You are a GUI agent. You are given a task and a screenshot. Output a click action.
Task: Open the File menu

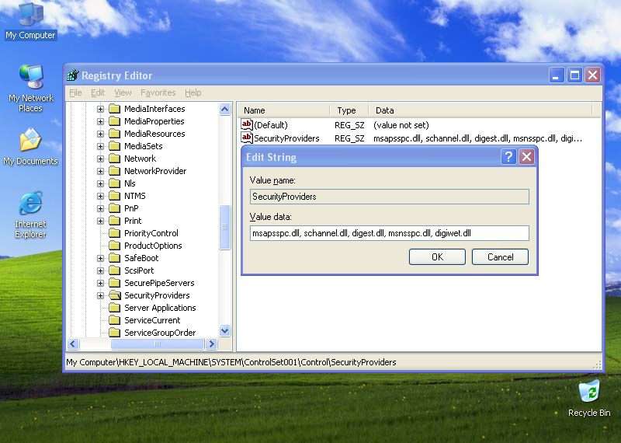75,92
